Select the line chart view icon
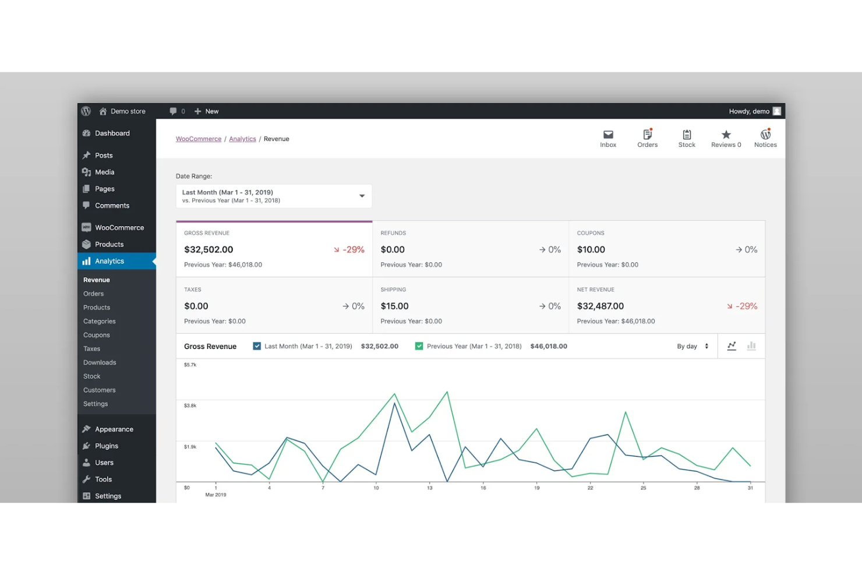This screenshot has width=862, height=575. pyautogui.click(x=732, y=345)
